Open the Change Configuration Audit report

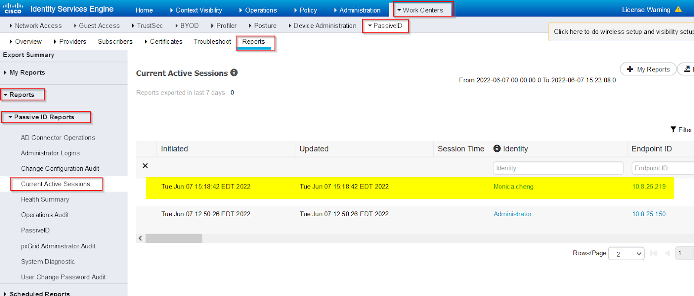click(60, 168)
